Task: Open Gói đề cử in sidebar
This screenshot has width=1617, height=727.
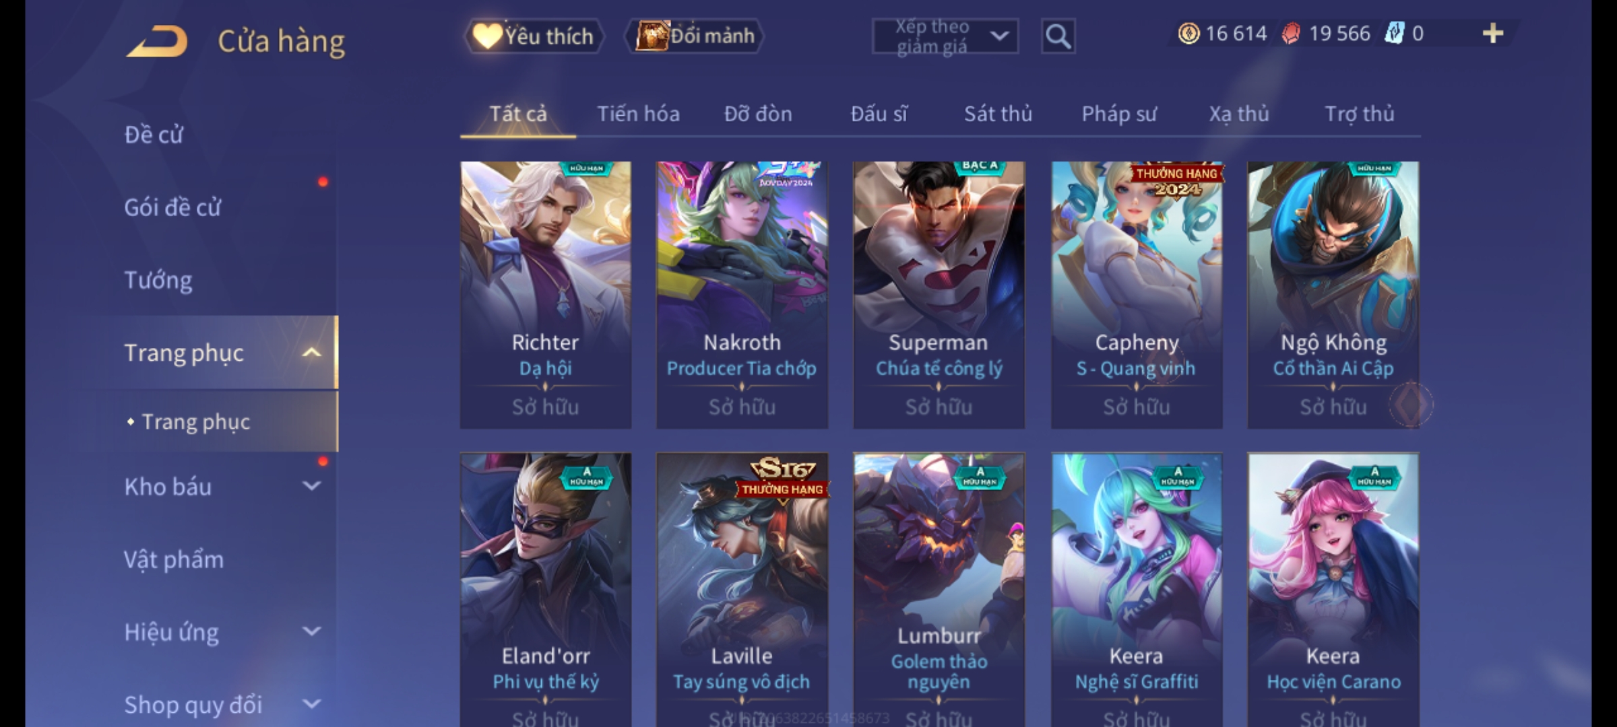Action: (x=172, y=207)
